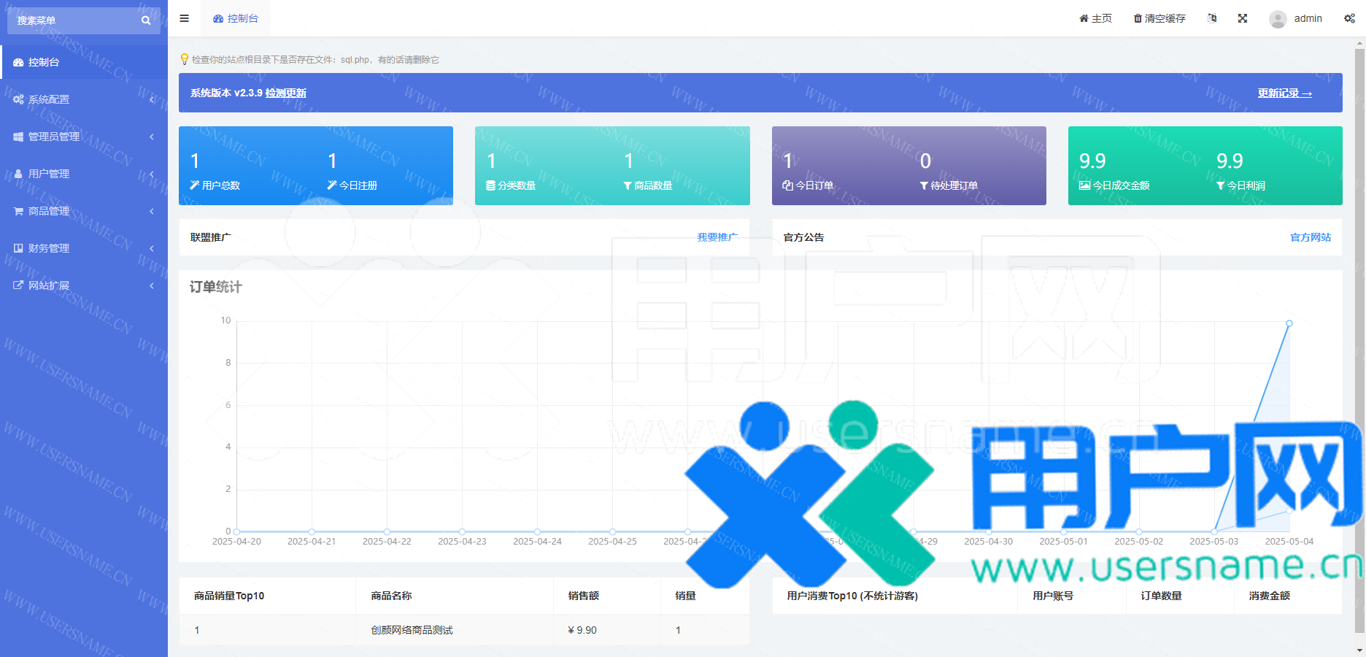Open 控制台 in the sidebar menu
This screenshot has height=657, width=1366.
tap(44, 62)
